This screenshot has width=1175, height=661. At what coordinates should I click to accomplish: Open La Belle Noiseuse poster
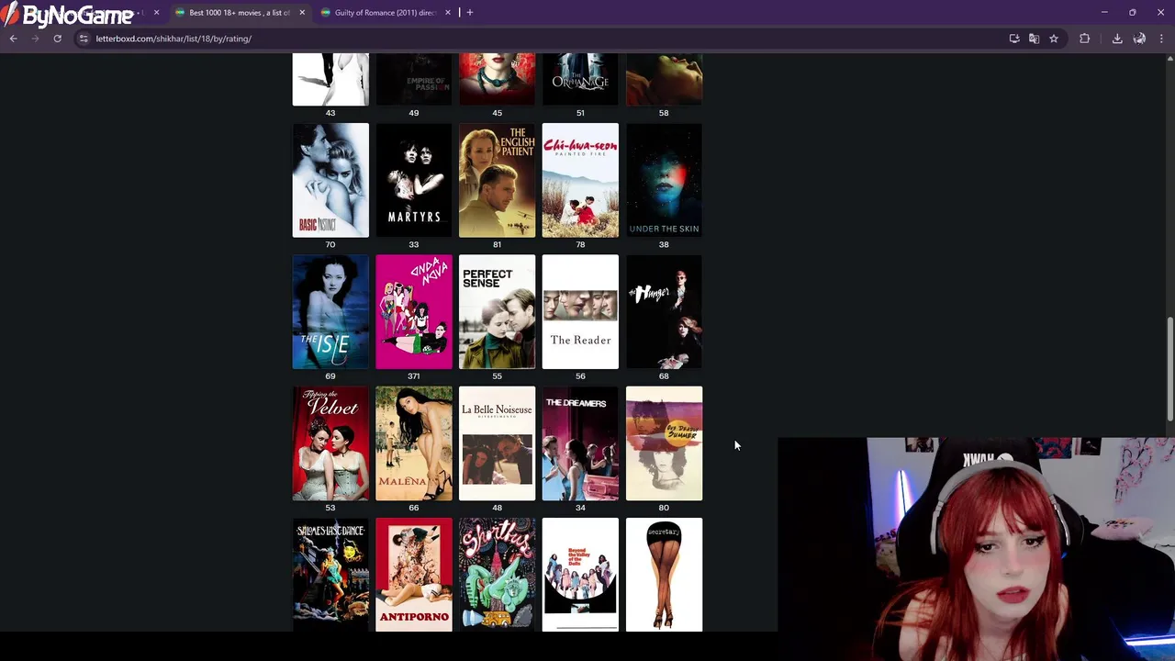coord(497,443)
